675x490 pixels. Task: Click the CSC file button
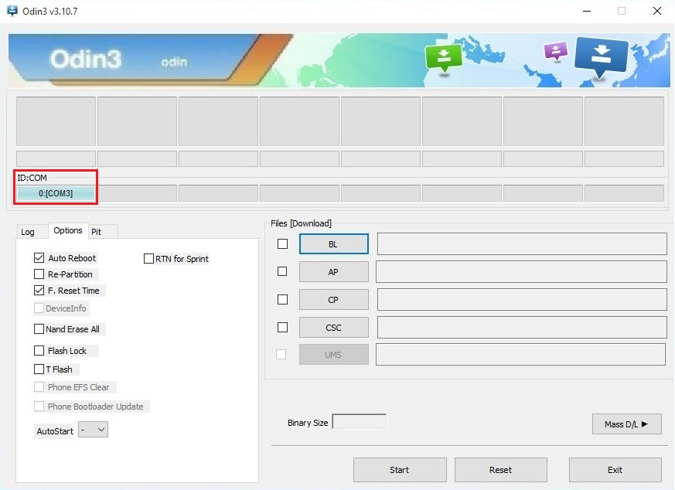[x=333, y=328]
